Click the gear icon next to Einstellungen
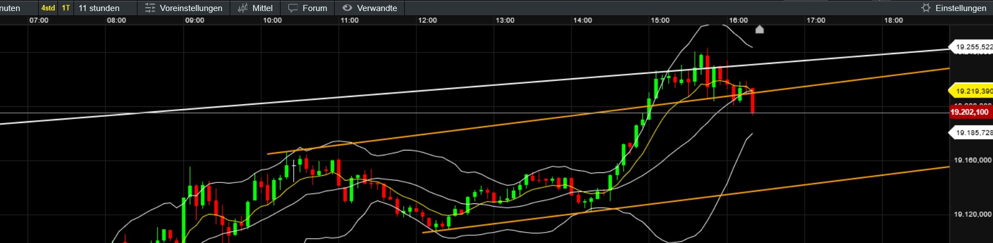The height and width of the screenshot is (243, 993). pos(926,8)
